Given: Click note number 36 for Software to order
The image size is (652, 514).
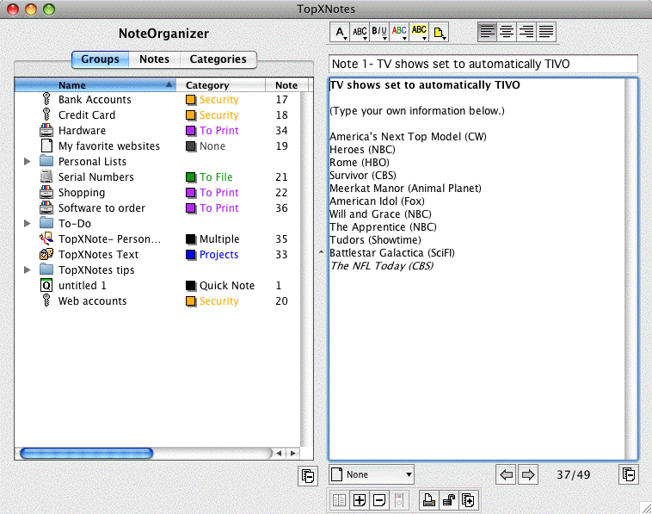Looking at the screenshot, I should click(281, 208).
